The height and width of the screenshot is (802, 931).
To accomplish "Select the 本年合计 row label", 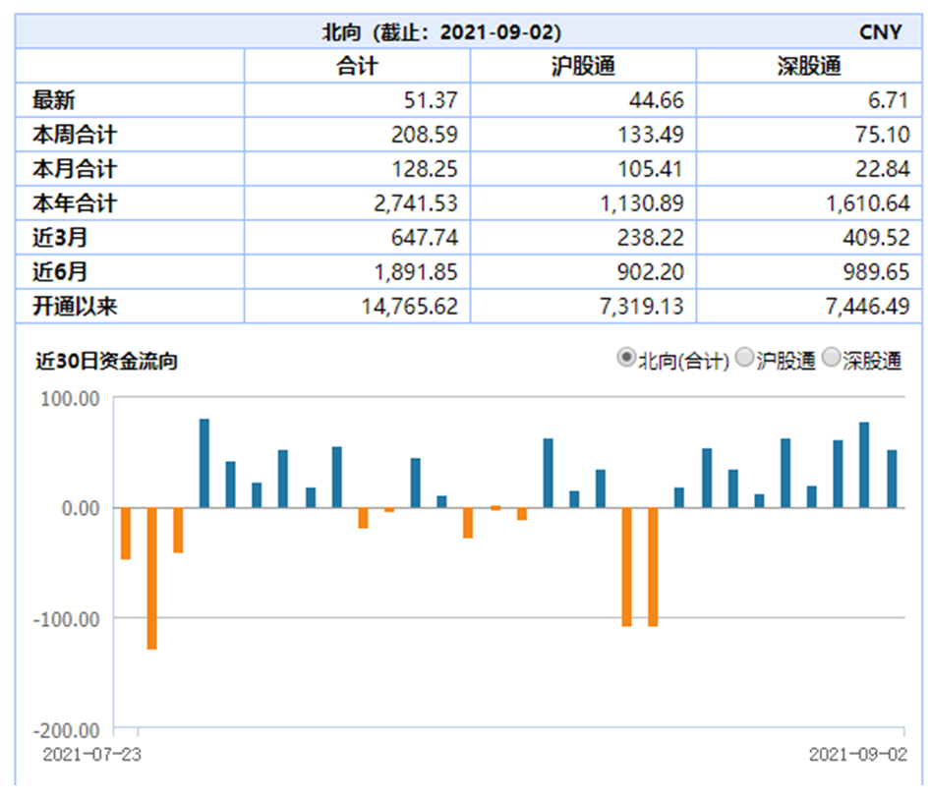I will [x=75, y=203].
